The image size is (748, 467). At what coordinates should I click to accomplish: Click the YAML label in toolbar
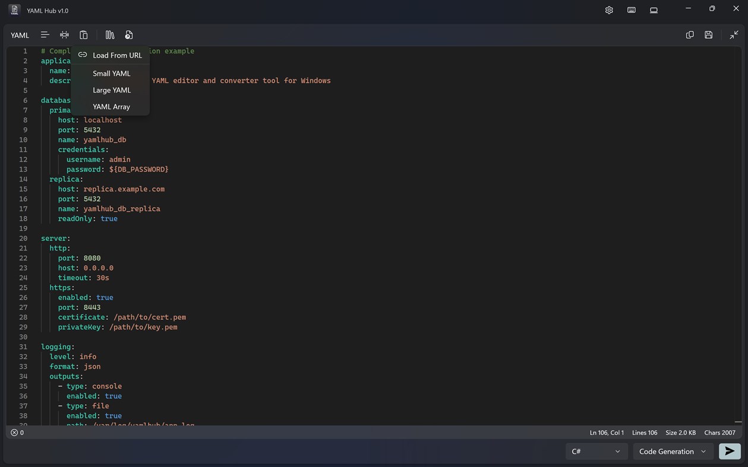tap(20, 35)
